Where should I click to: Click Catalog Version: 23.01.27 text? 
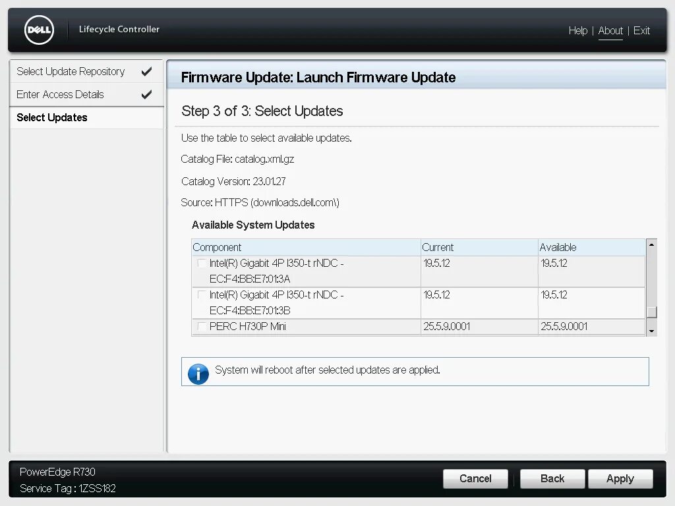(233, 181)
